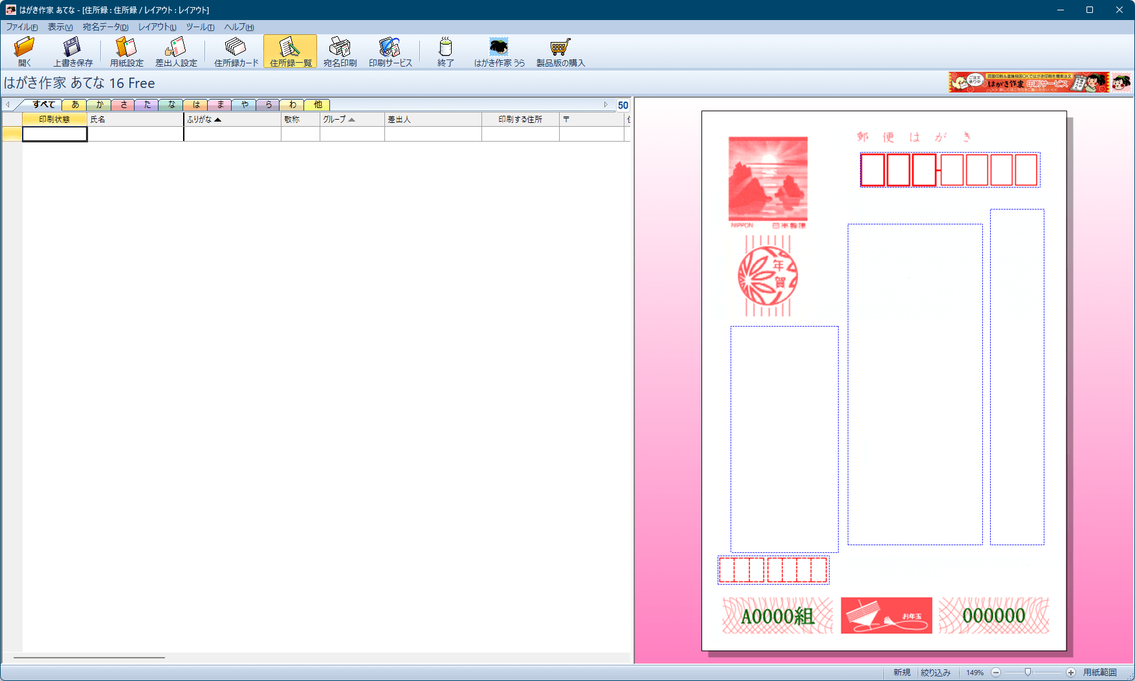Open the ツール menu

pyautogui.click(x=200, y=27)
